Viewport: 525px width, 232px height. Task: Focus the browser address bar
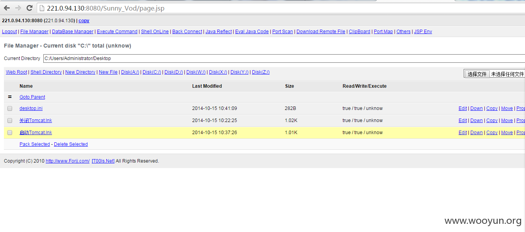click(281, 8)
